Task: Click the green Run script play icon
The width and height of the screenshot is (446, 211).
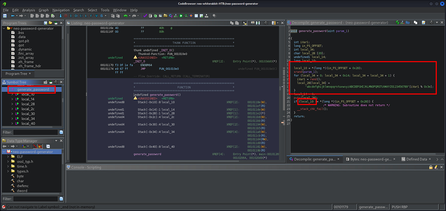Action: coord(181,16)
